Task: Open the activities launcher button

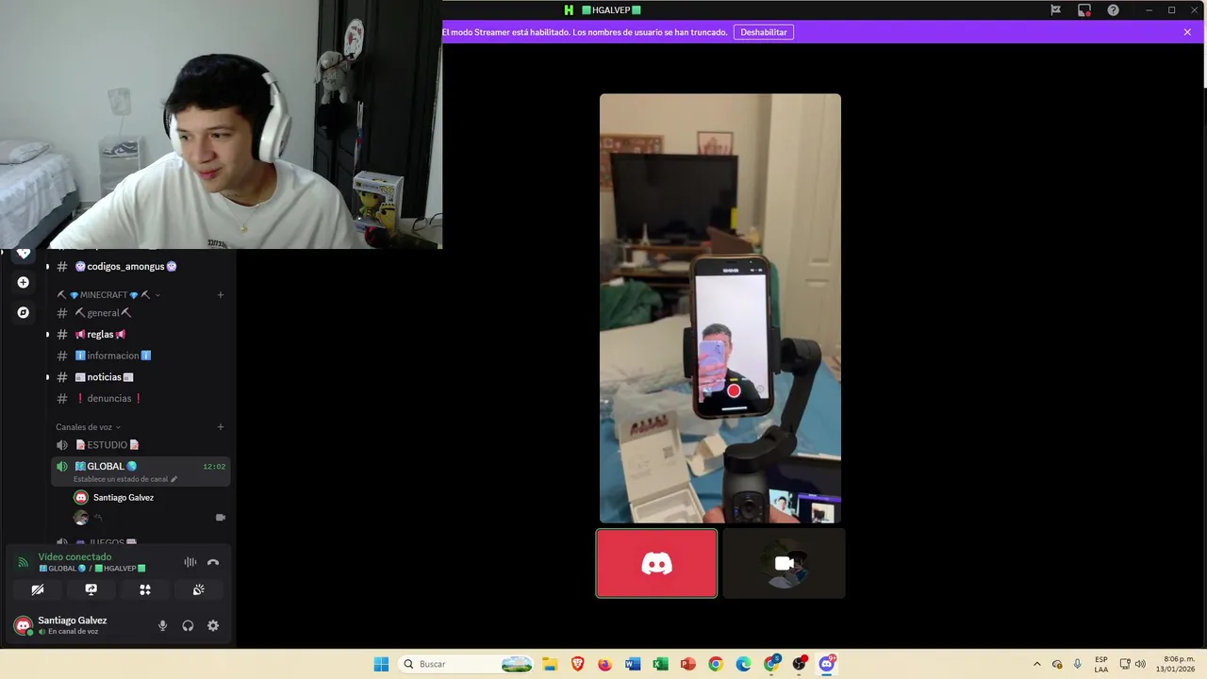Action: pos(145,589)
